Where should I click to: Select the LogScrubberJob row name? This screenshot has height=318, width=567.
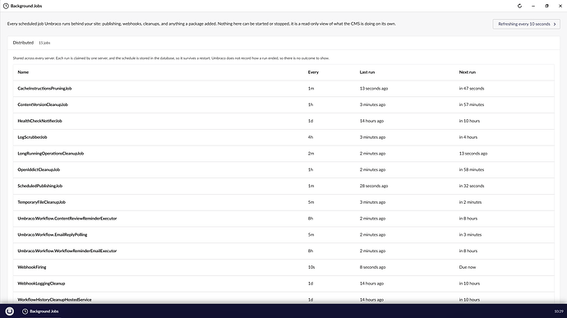(x=32, y=137)
